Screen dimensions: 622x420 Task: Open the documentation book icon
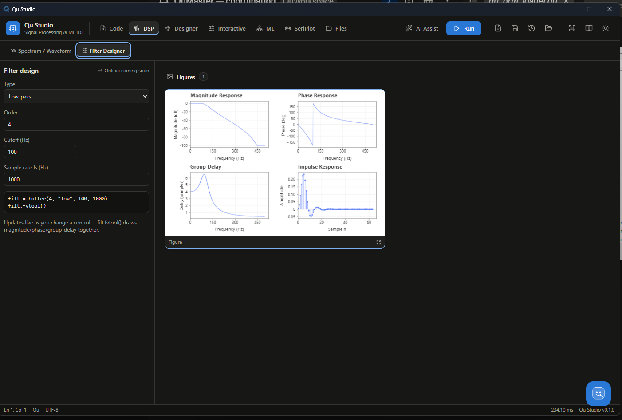(x=589, y=28)
